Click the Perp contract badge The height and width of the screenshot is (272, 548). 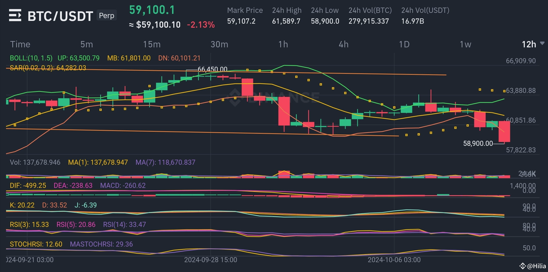point(106,15)
